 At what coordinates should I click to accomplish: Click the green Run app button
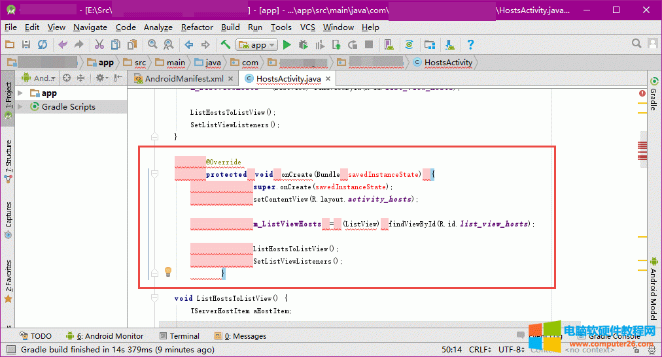pyautogui.click(x=287, y=44)
